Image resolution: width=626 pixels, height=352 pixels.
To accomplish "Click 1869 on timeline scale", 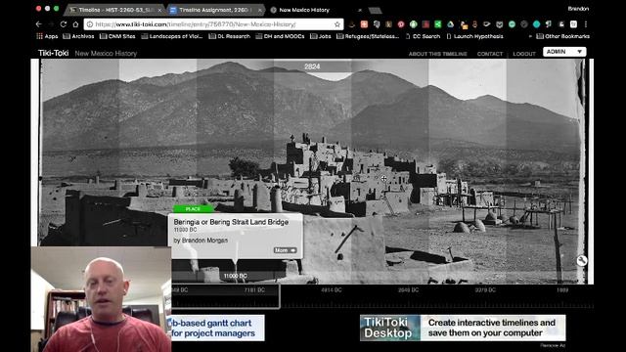I will point(562,290).
